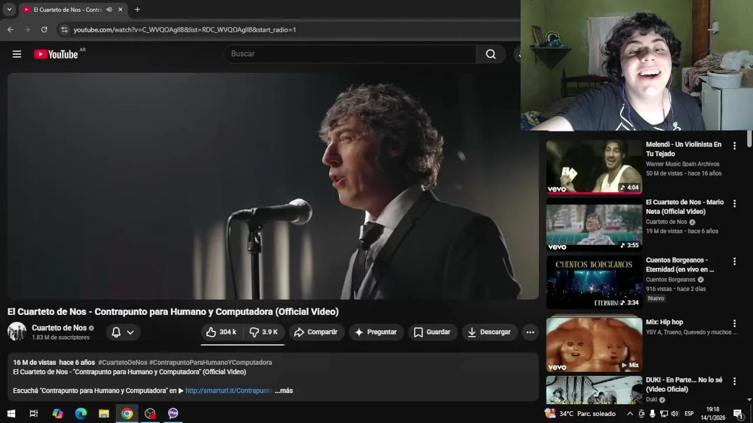Open volume speaker tray icon
Image resolution: width=753 pixels, height=423 pixels.
point(675,414)
